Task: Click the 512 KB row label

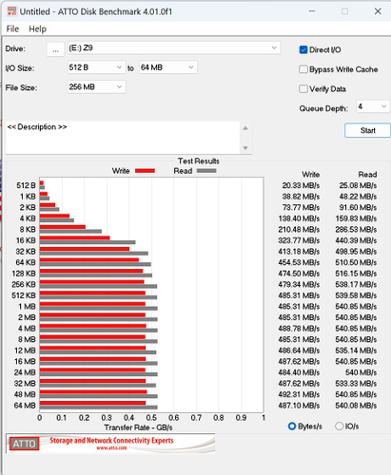Action: tap(24, 295)
